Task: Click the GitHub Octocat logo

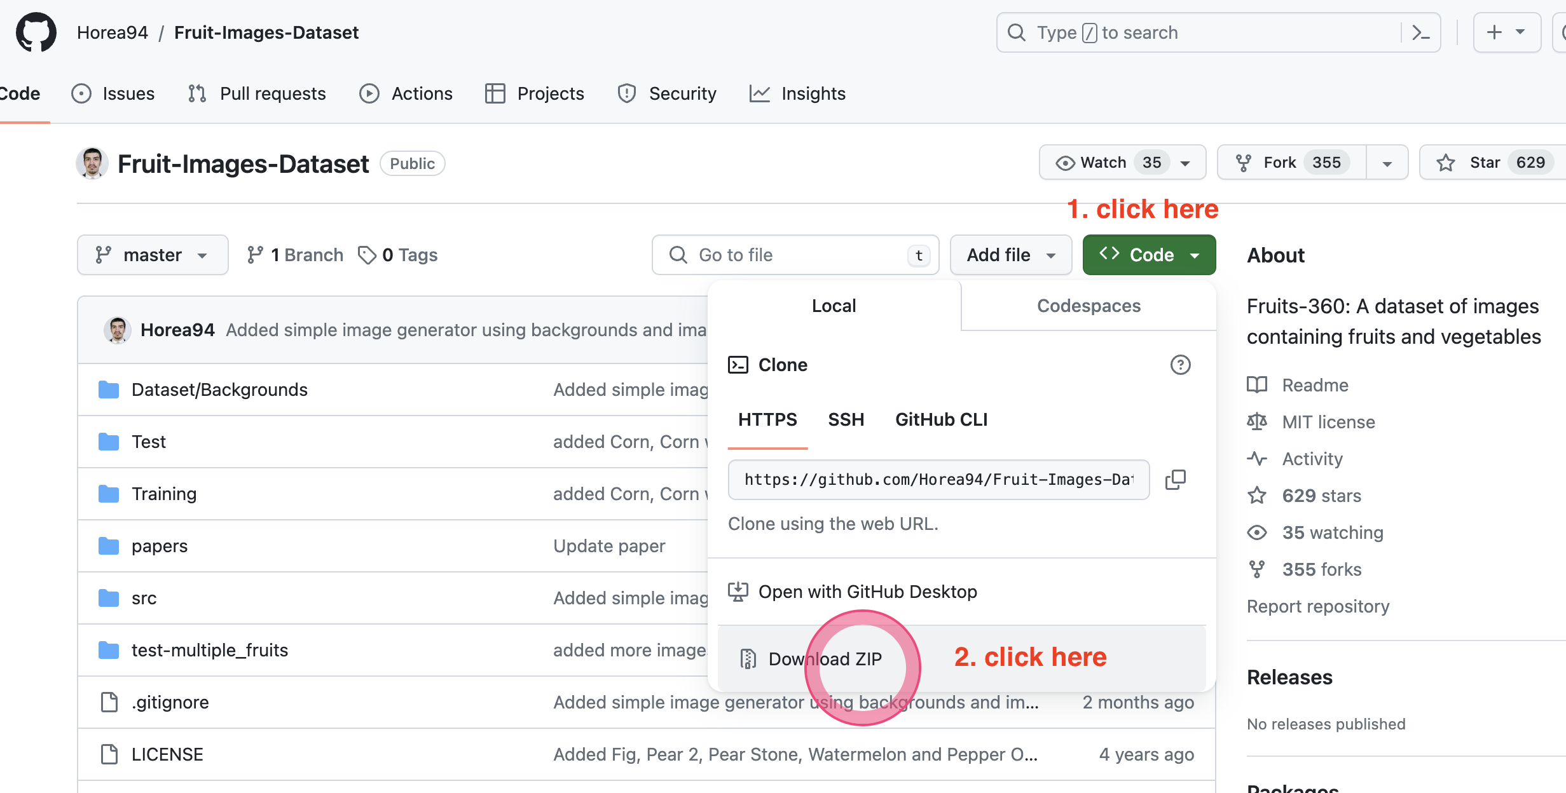Action: point(36,32)
